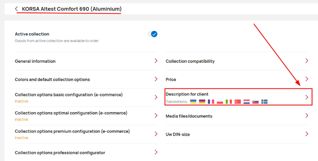Select the Swedish flag translation

265,102
